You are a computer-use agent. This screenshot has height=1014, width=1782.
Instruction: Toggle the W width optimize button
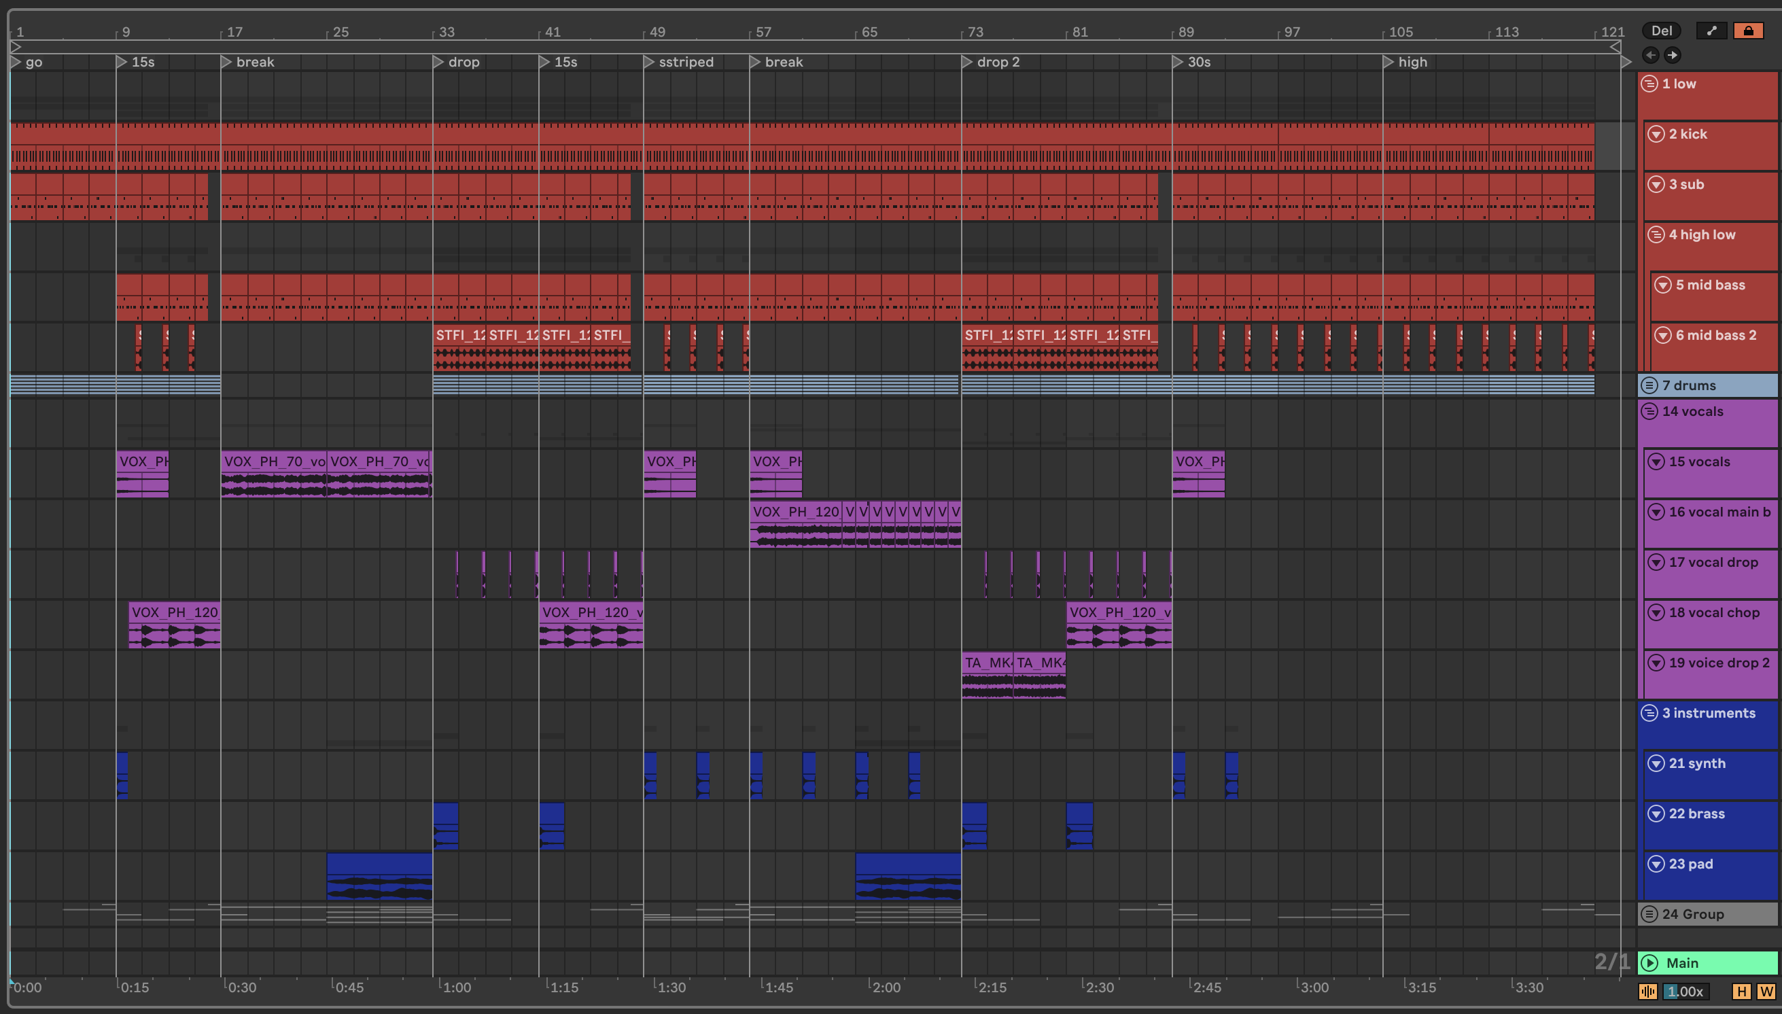pyautogui.click(x=1766, y=991)
